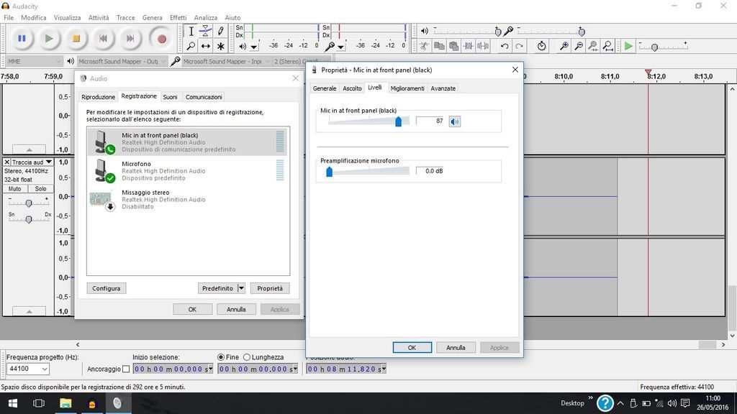This screenshot has width=737, height=414.
Task: Open the MME audio host dropdown
Action: click(35, 61)
